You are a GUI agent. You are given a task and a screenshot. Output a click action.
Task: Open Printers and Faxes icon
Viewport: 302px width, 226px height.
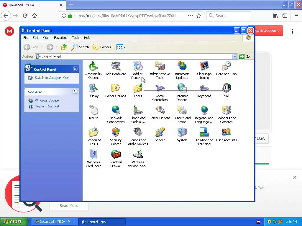[x=182, y=114]
